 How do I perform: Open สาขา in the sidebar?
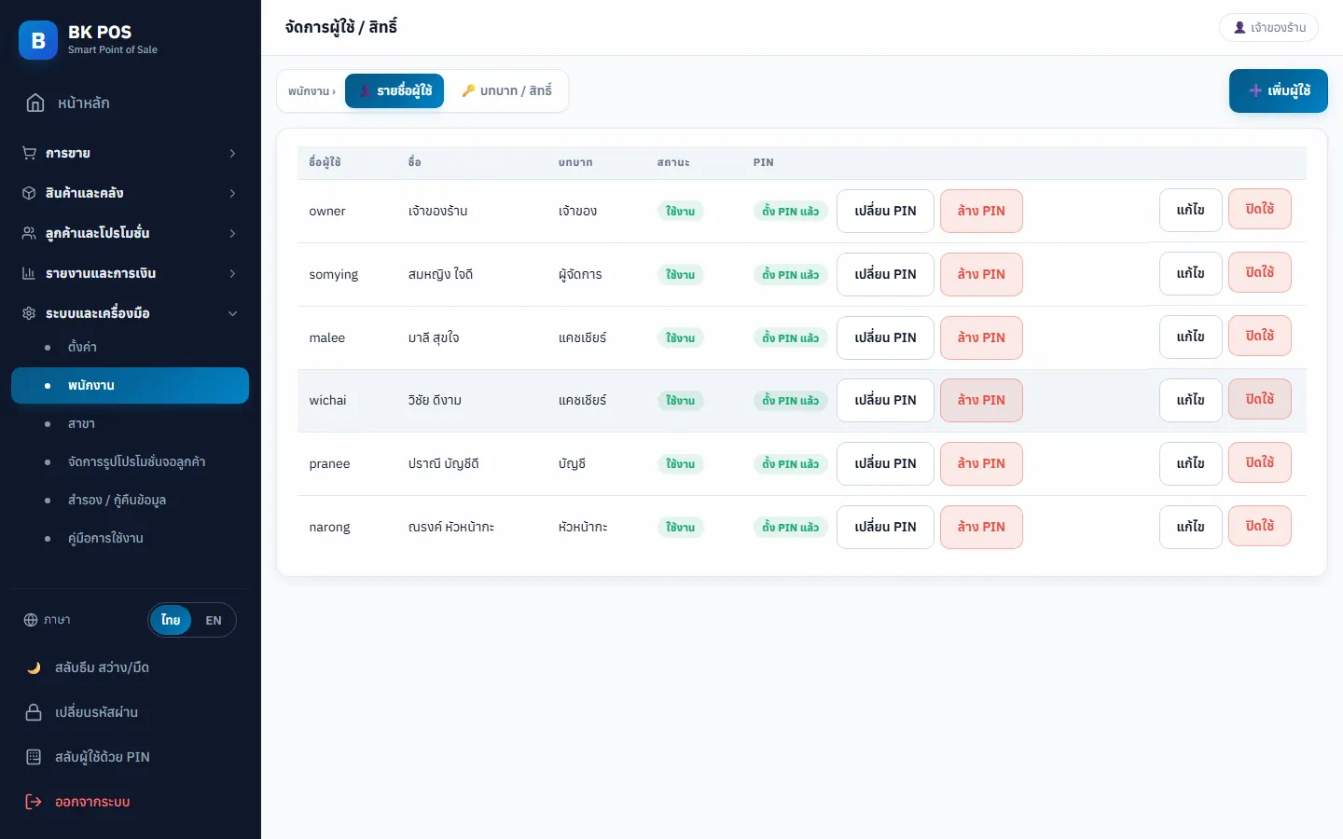[131, 423]
